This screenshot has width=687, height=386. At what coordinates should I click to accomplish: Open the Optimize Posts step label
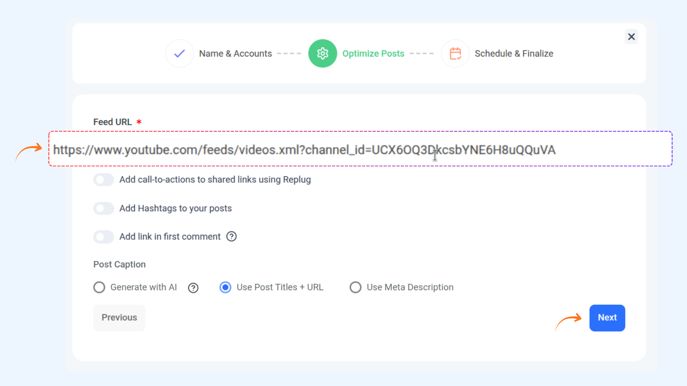click(373, 54)
